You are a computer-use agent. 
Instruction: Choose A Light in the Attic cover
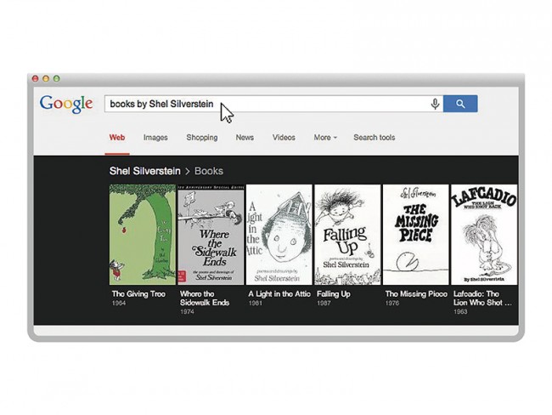click(279, 235)
